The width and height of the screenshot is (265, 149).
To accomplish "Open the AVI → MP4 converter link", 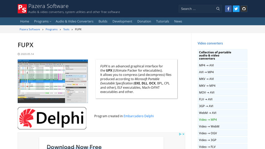I will 222,72.
